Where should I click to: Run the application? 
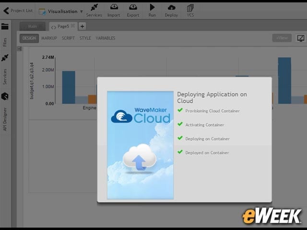(x=152, y=11)
